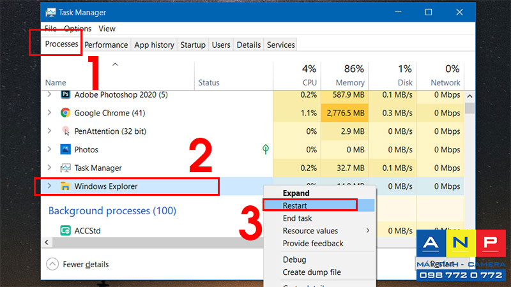Expand the Task Manager process group

click(x=49, y=168)
